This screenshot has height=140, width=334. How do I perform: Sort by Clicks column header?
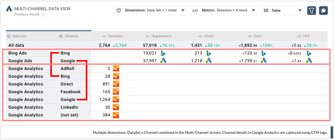click(x=209, y=36)
